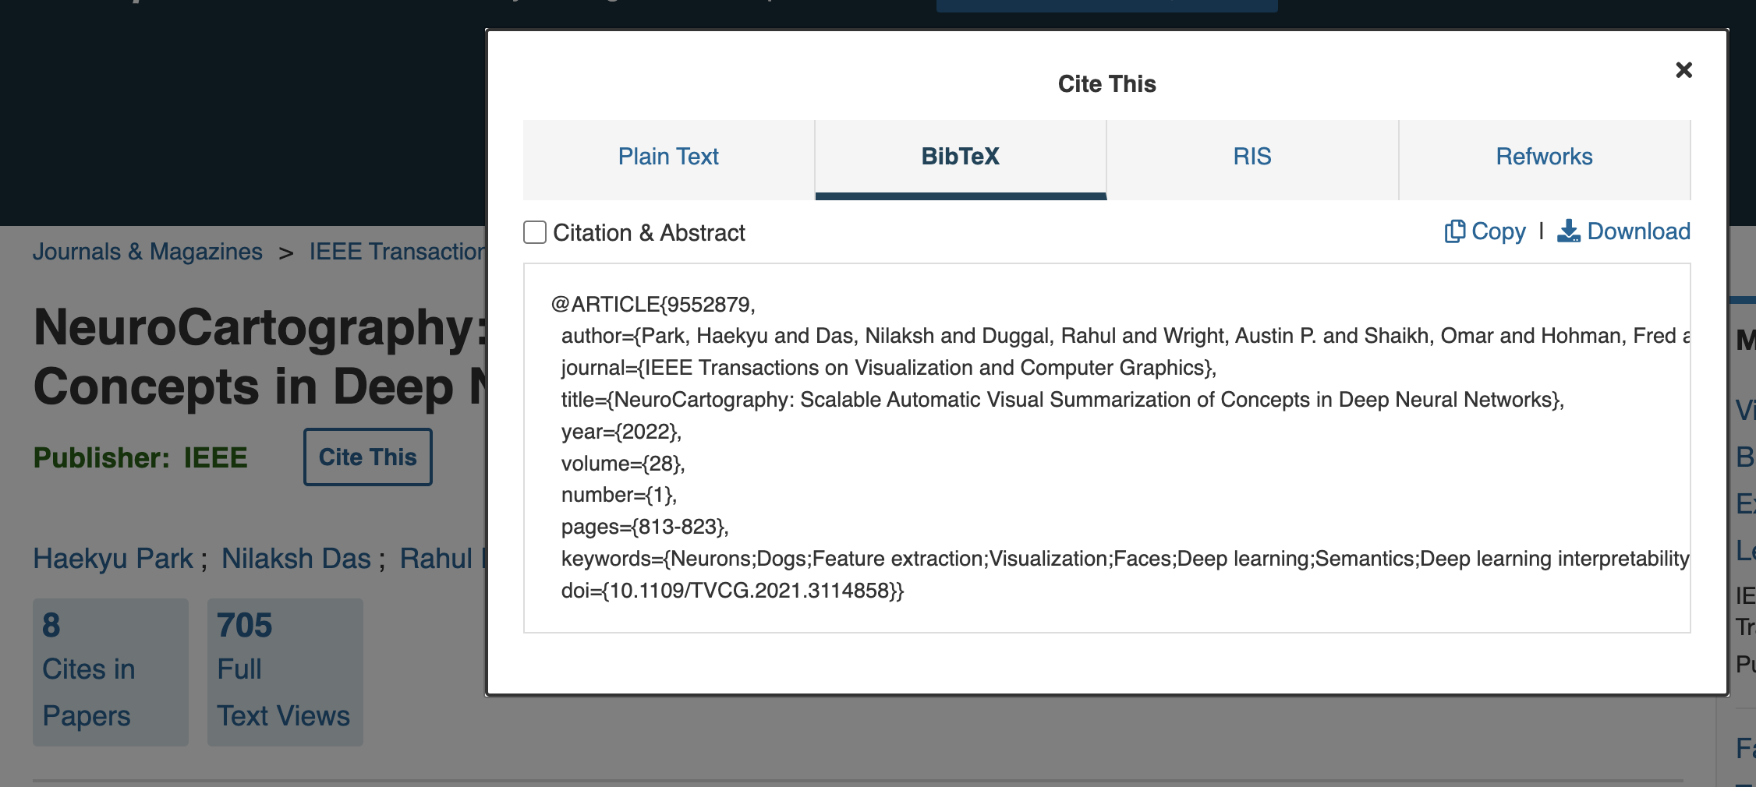View the 705 Full Text Views metric
This screenshot has width=1756, height=787.
(285, 672)
